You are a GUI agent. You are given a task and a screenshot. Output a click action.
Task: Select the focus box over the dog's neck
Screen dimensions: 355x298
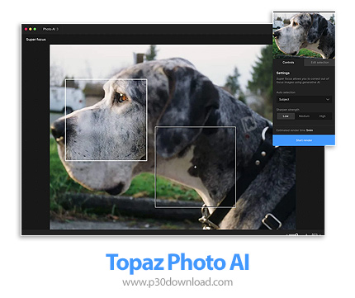click(x=196, y=167)
